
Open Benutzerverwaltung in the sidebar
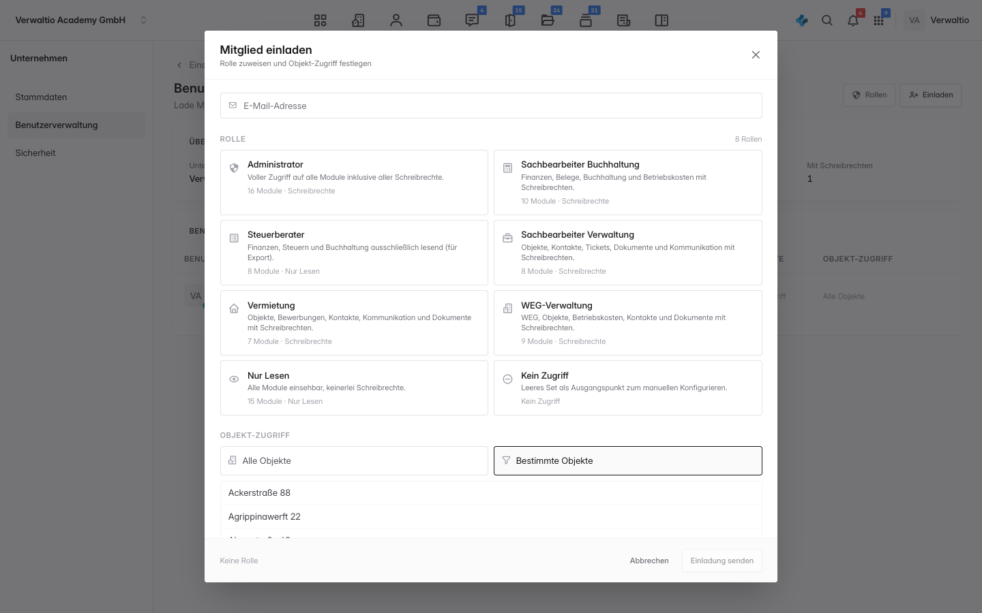[x=76, y=125]
